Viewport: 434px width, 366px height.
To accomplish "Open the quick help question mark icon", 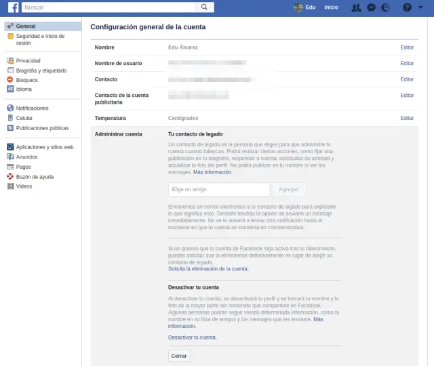I will 407,7.
